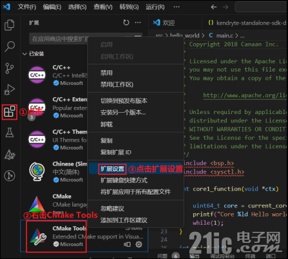Navigate back with left arrow
The width and height of the screenshot is (288, 259).
pos(214,7)
